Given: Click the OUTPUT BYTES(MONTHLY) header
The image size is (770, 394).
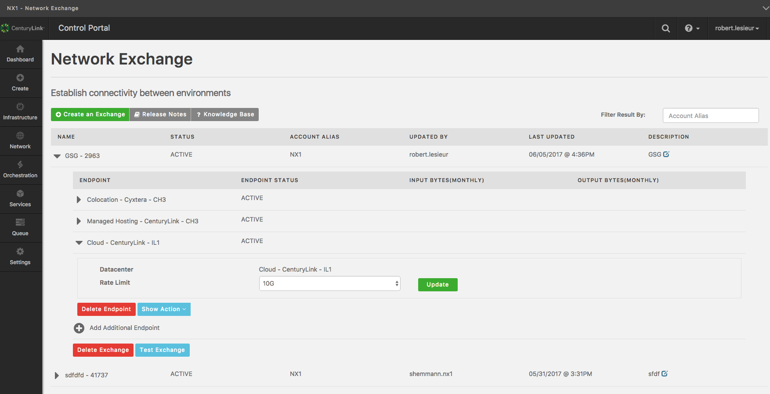Looking at the screenshot, I should pos(618,180).
